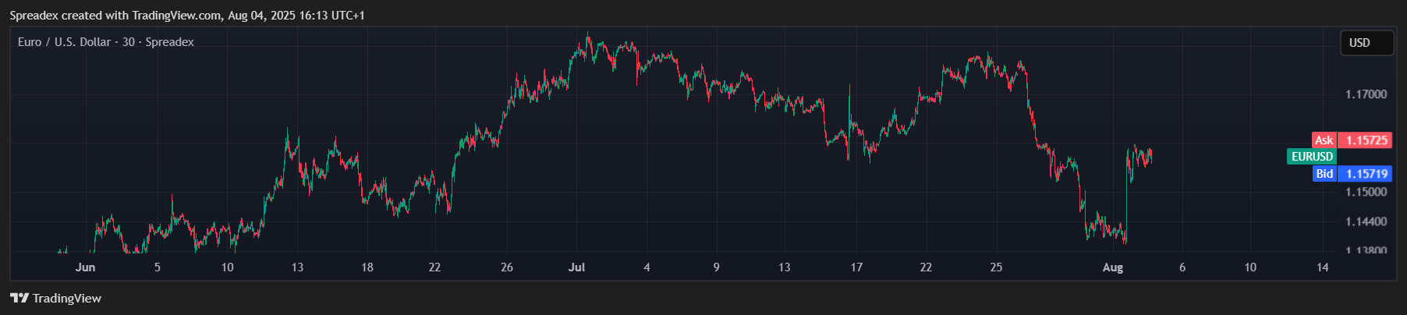The height and width of the screenshot is (315, 1407).
Task: Select the Jun label on time axis
Action: tap(86, 267)
